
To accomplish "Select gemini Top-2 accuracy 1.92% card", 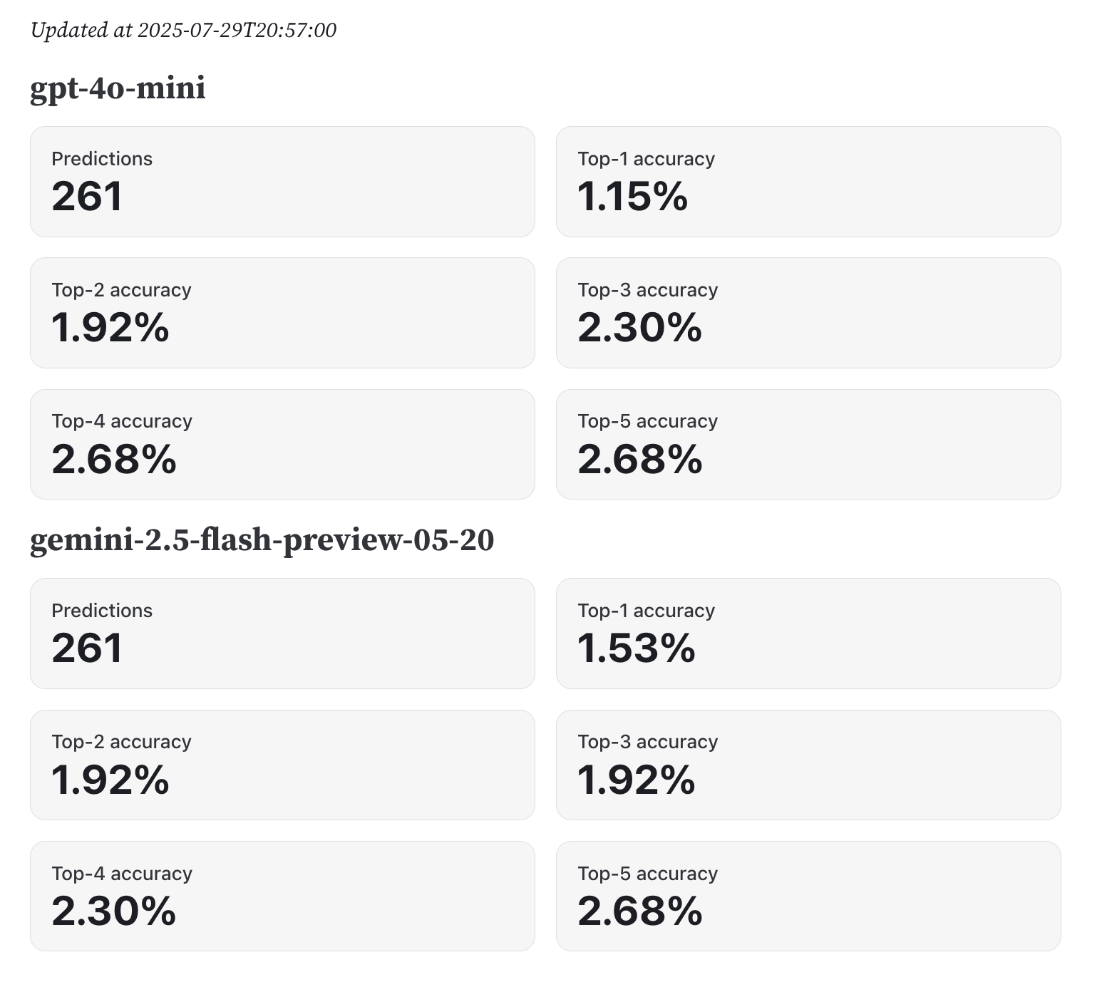I will [x=282, y=765].
